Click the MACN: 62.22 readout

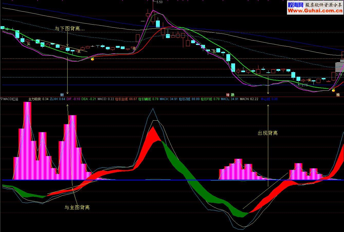(249, 99)
